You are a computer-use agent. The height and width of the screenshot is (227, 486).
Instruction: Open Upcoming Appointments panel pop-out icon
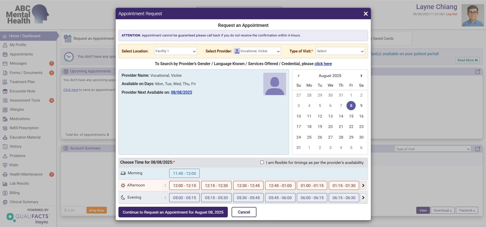click(x=478, y=72)
